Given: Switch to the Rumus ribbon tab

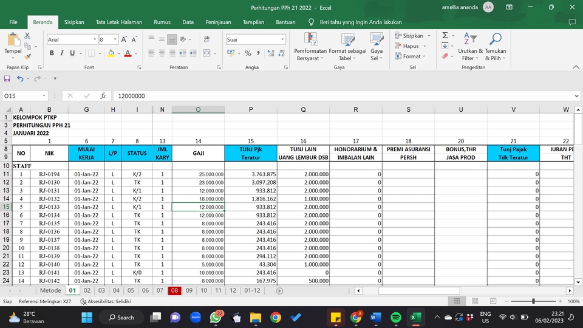Looking at the screenshot, I should (162, 22).
